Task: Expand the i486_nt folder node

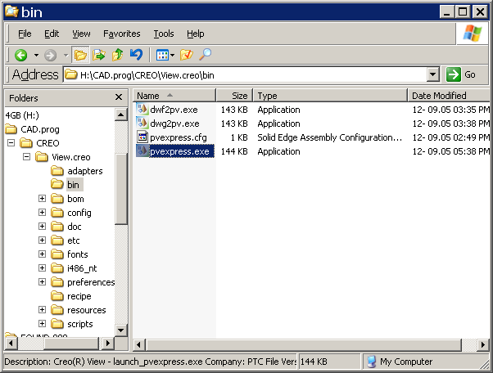Action: tap(42, 267)
